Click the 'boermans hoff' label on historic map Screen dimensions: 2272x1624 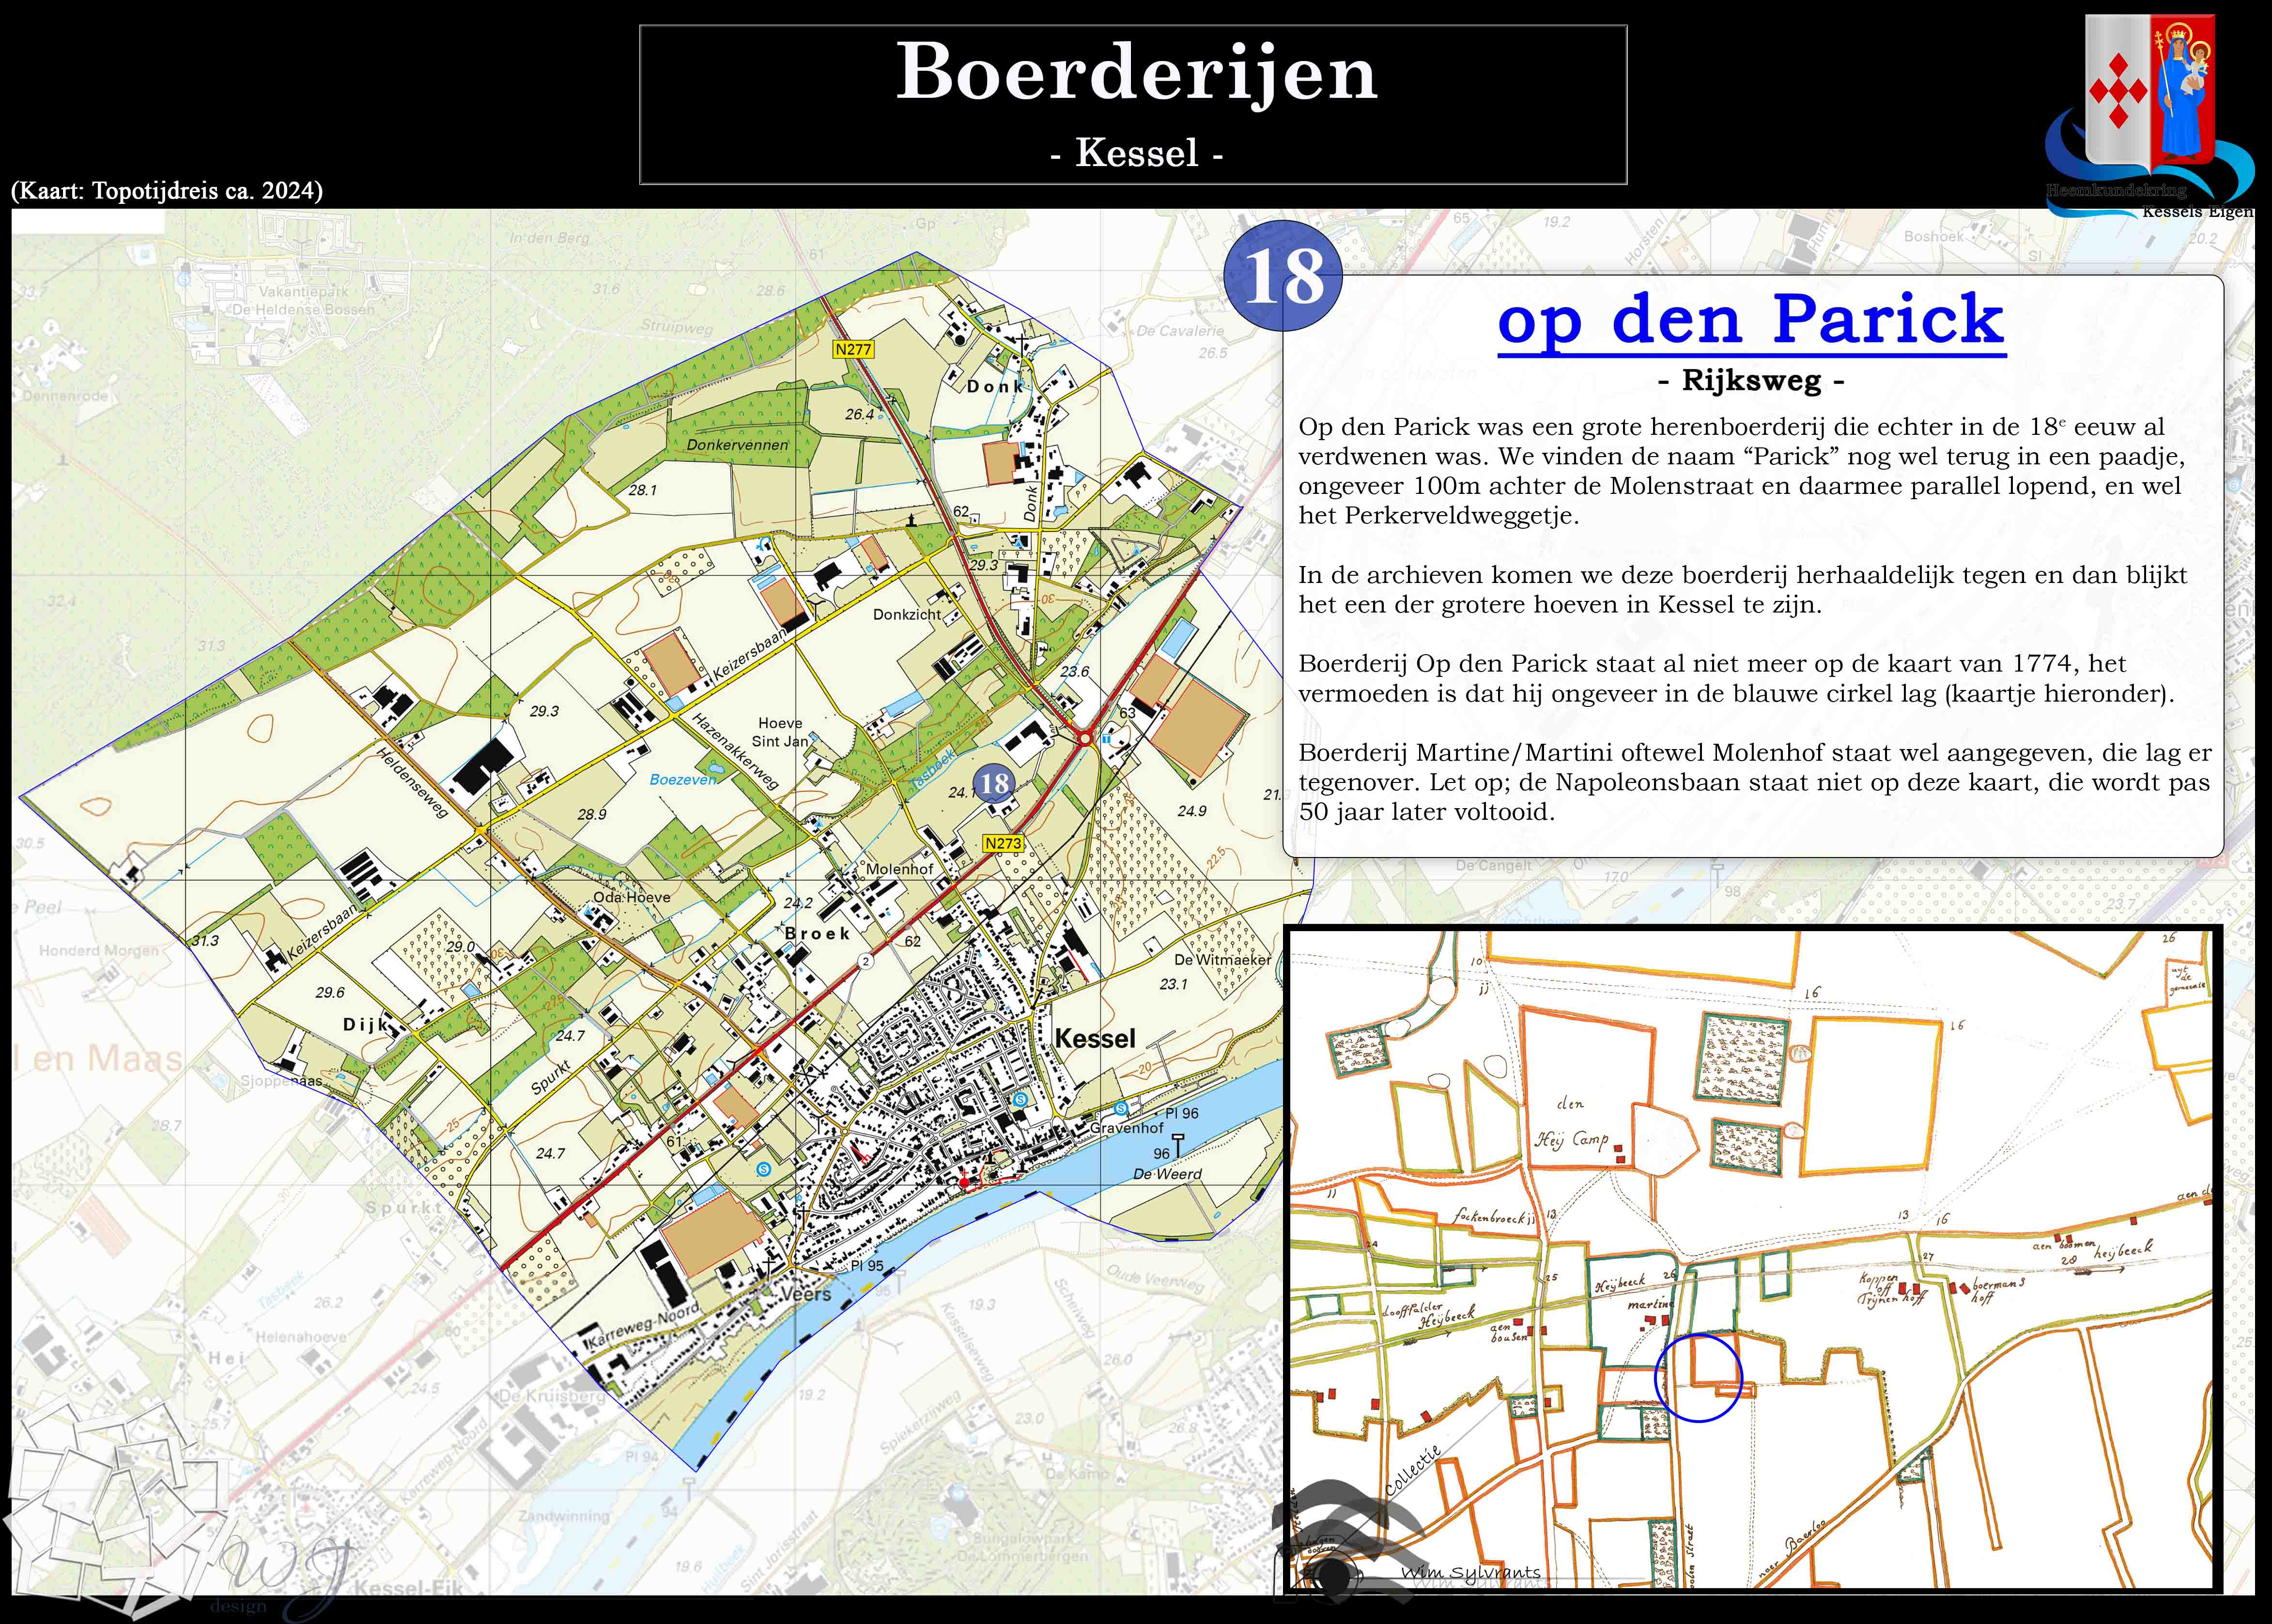pos(1997,1289)
